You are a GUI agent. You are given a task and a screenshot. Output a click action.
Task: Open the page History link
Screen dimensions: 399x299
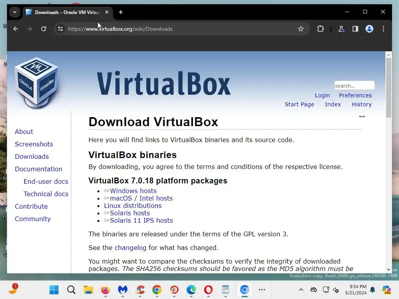362,104
